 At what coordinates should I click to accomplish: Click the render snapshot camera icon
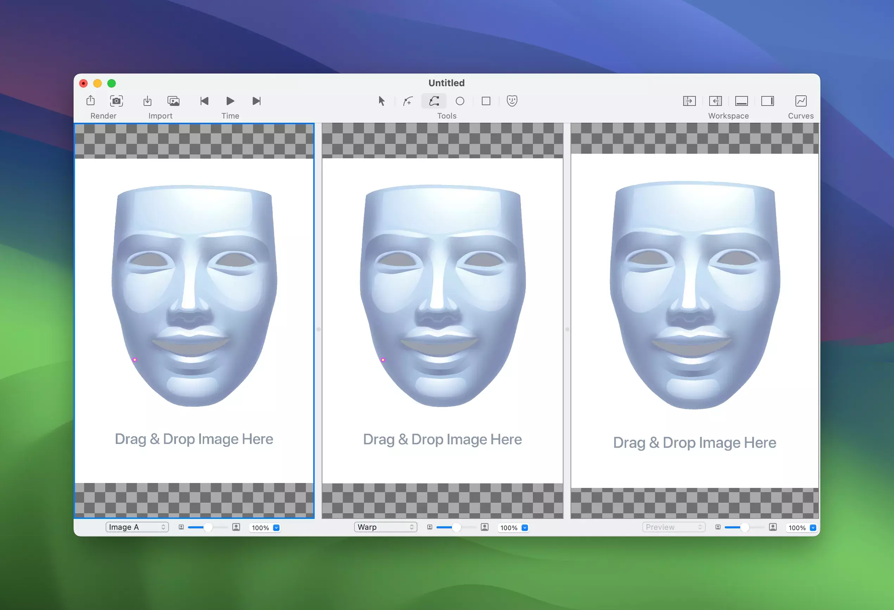[116, 101]
